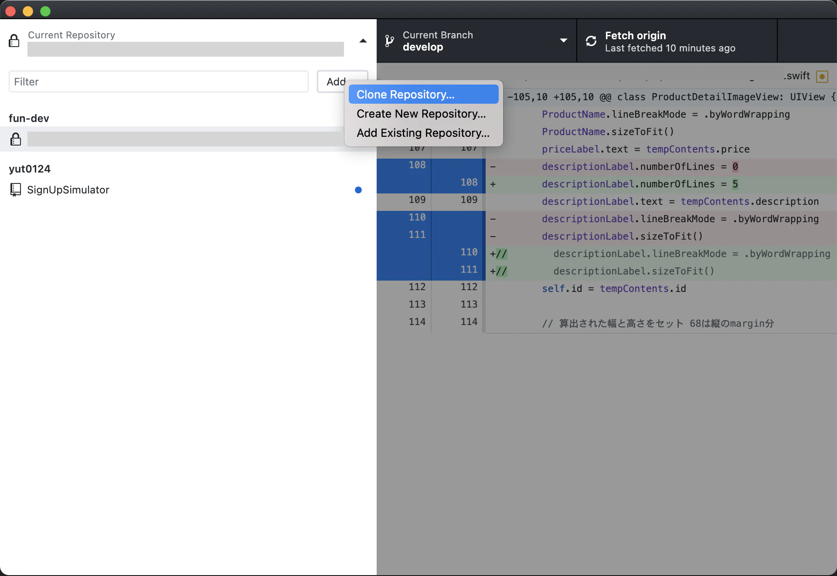Click the modified file status icon beside .swift
The height and width of the screenshot is (576, 837).
822,77
